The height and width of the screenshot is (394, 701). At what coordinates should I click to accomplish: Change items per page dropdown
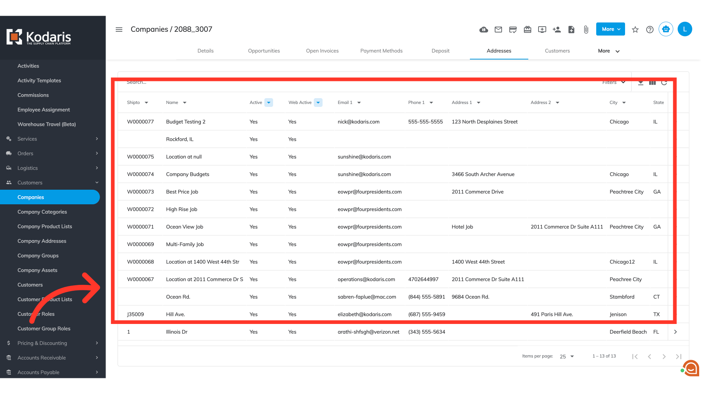tap(567, 356)
